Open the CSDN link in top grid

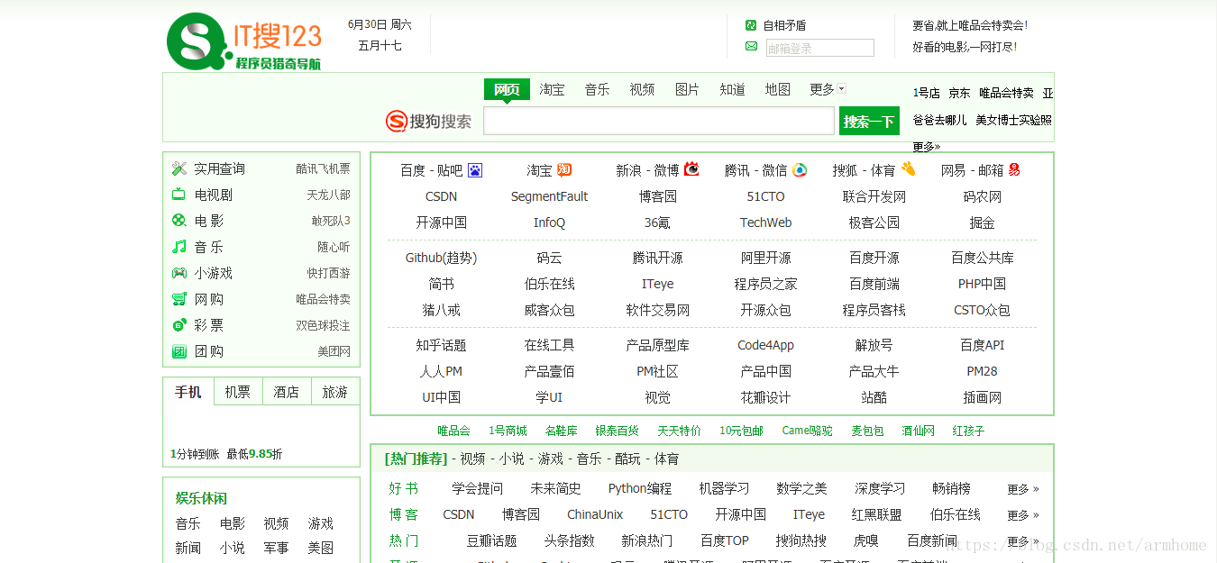pos(441,196)
